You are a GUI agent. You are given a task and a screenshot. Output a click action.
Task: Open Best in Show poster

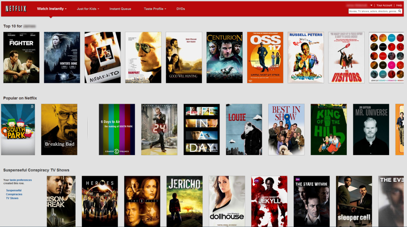[286, 129]
